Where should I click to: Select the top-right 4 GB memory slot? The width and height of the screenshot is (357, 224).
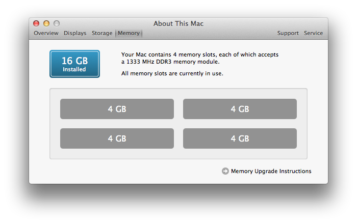(240, 109)
